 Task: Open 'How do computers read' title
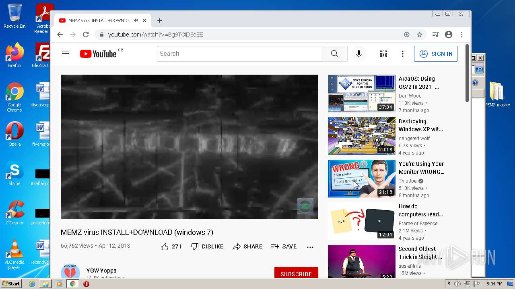pos(420,210)
